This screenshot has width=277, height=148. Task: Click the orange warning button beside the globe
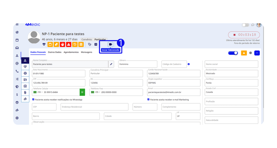pyautogui.click(x=244, y=53)
